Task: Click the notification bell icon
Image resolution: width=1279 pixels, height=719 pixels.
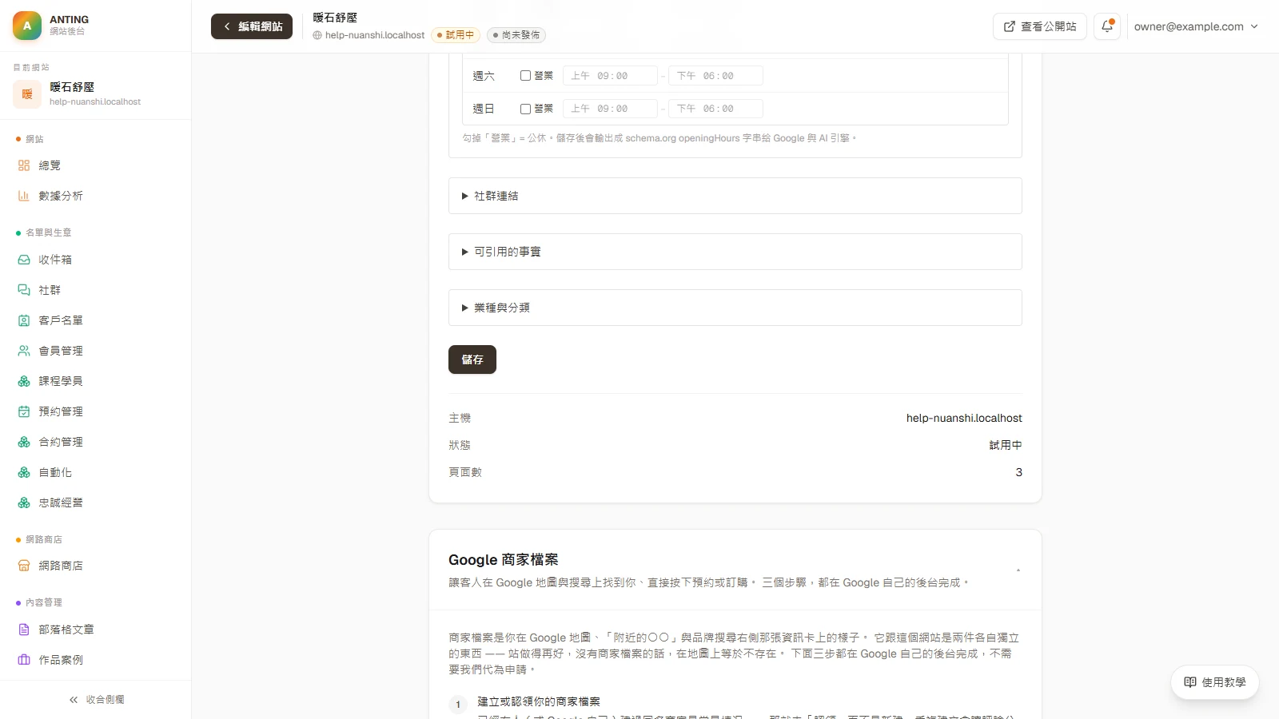Action: (x=1107, y=26)
